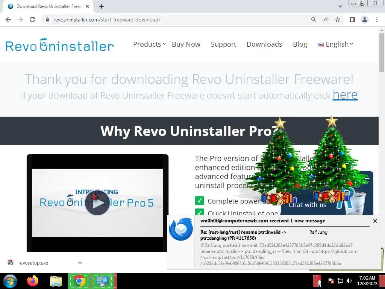Open network status tray icon
This screenshot has height=289, width=385.
tap(340, 281)
